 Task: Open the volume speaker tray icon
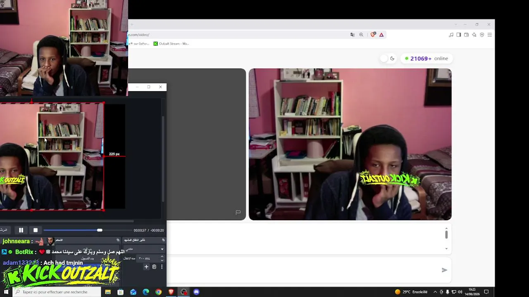460,292
